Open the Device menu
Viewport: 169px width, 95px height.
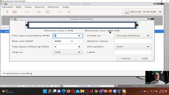tap(40, 7)
